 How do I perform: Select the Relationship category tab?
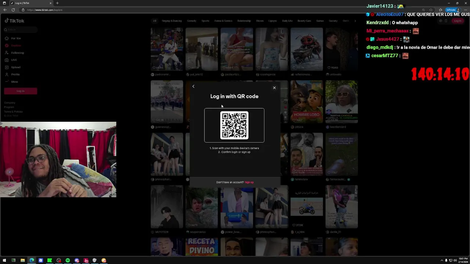pos(244,21)
